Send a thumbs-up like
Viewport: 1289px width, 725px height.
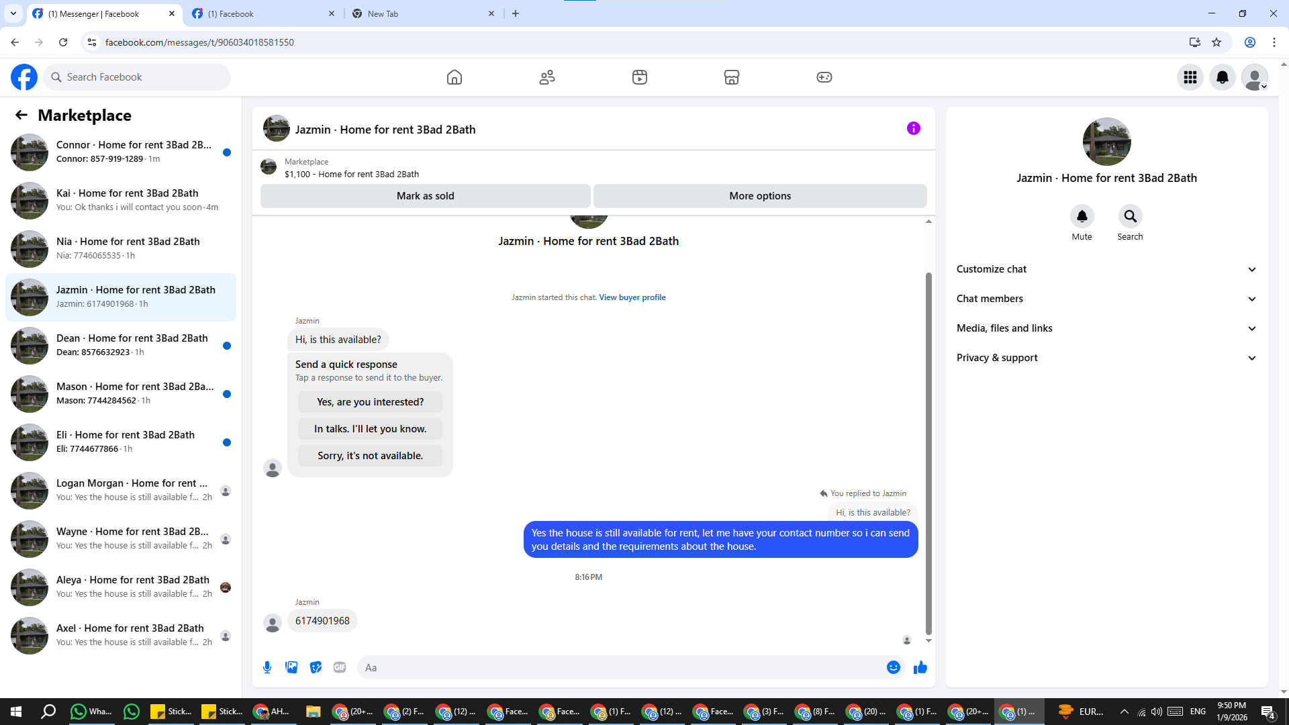click(x=920, y=667)
